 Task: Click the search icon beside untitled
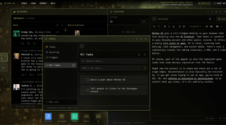pos(210,19)
